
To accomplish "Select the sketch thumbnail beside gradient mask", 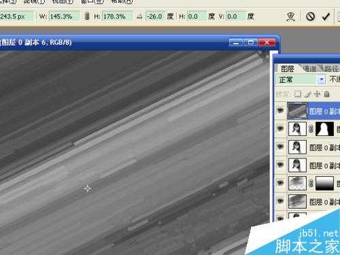I will (x=297, y=183).
